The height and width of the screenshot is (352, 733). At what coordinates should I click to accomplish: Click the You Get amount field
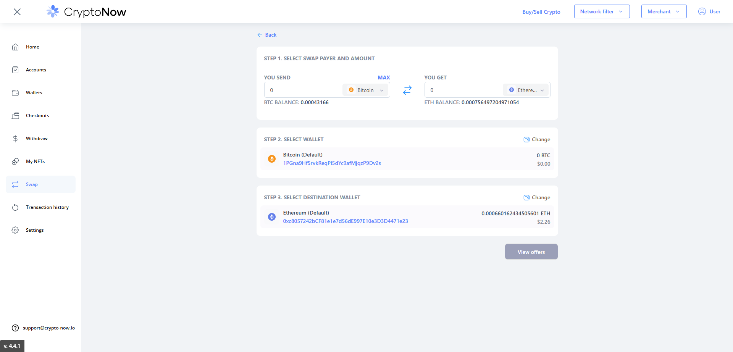[464, 90]
